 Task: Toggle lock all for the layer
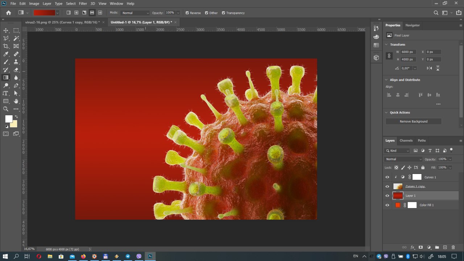point(423,167)
